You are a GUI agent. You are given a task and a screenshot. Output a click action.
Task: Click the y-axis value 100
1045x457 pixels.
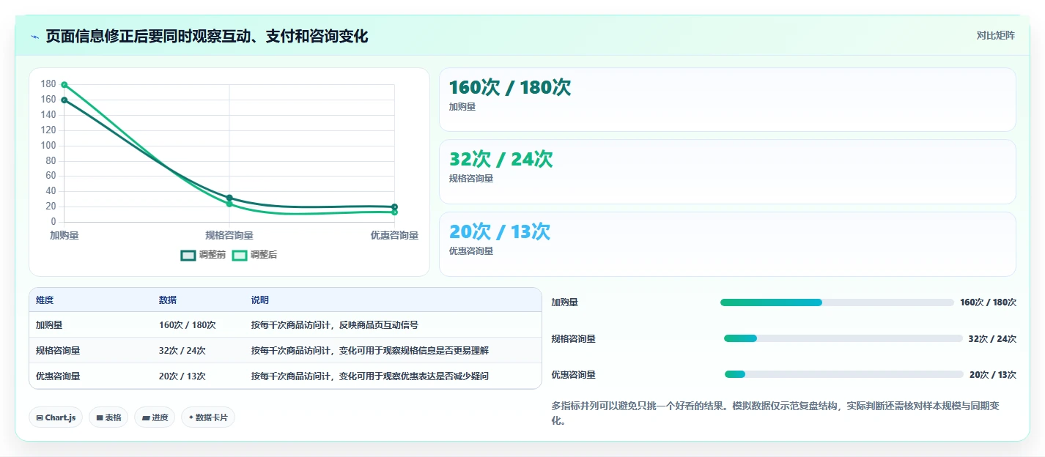tap(48, 146)
